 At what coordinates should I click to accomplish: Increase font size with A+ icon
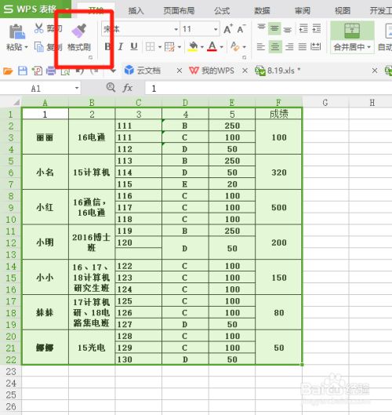pos(228,29)
